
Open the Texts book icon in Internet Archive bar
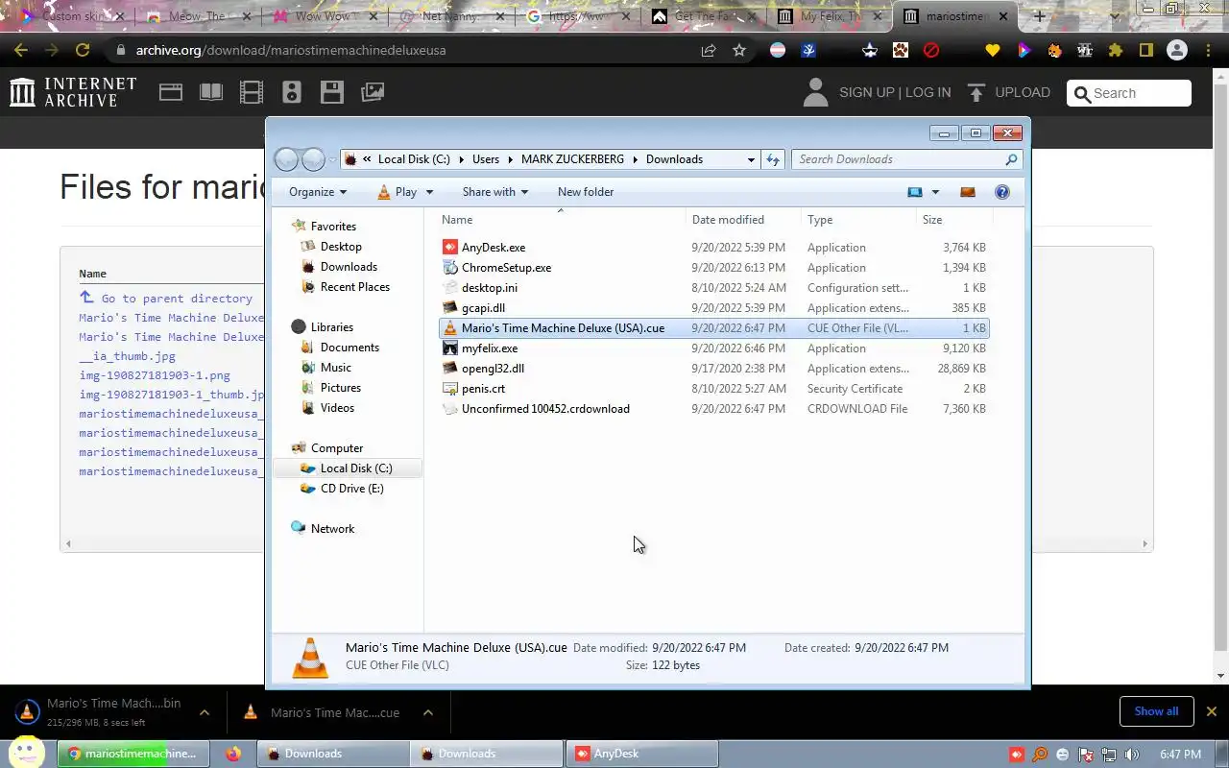[211, 92]
